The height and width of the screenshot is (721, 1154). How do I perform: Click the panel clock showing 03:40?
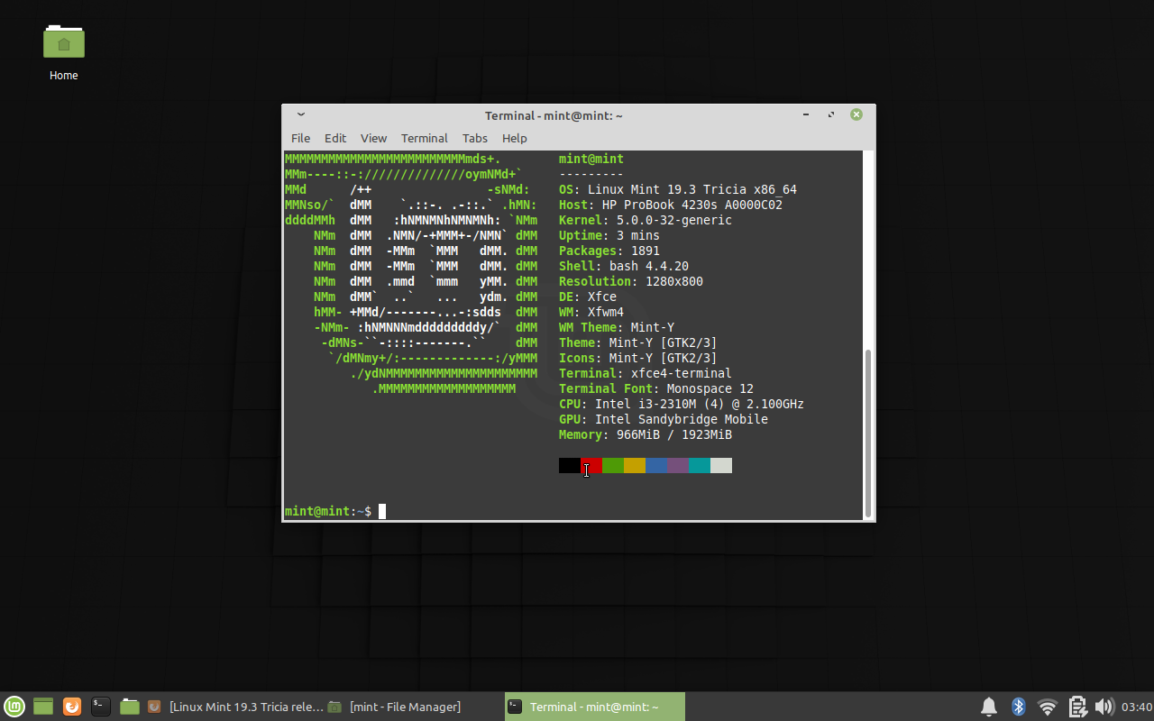(x=1136, y=707)
